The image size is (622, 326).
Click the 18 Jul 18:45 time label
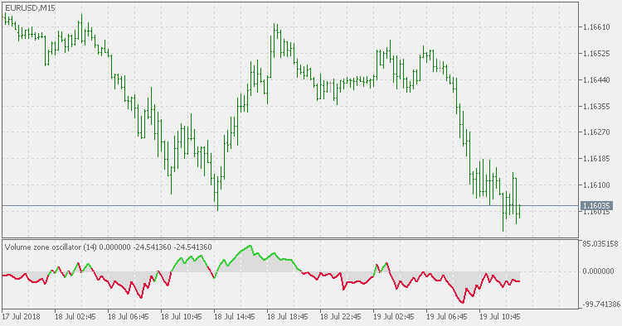(x=288, y=317)
